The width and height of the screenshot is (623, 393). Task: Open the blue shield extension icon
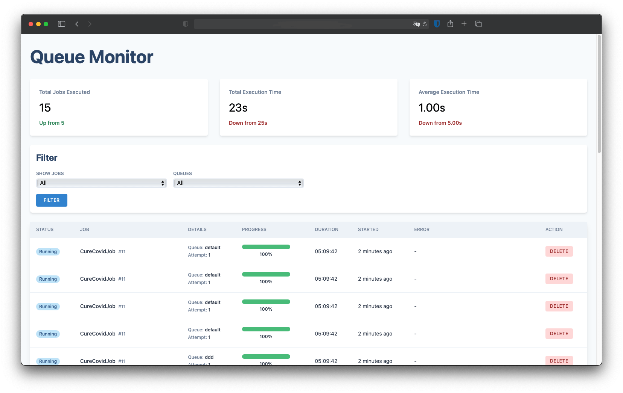click(x=437, y=24)
